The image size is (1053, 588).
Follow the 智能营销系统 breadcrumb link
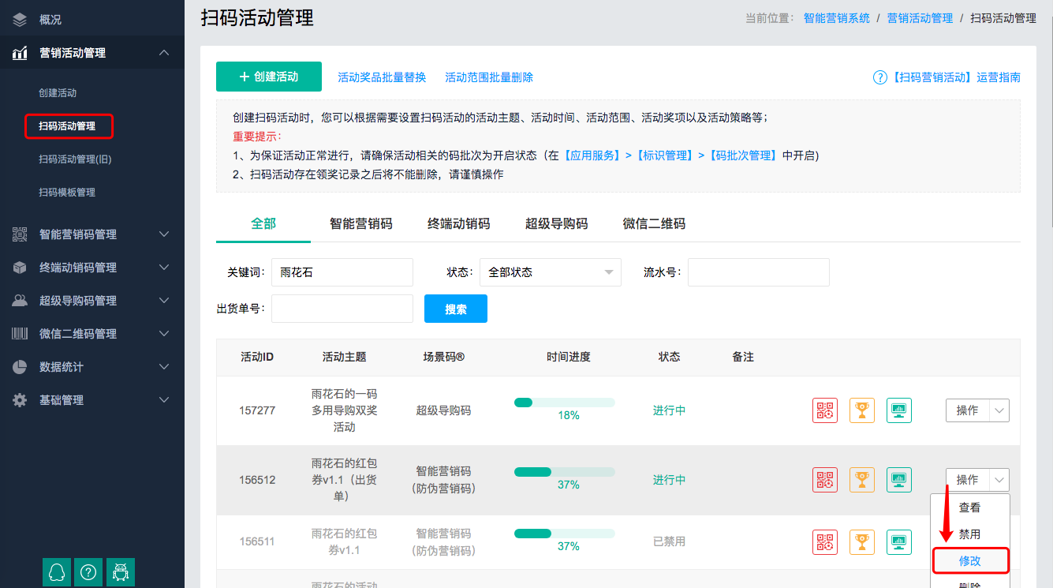[837, 18]
